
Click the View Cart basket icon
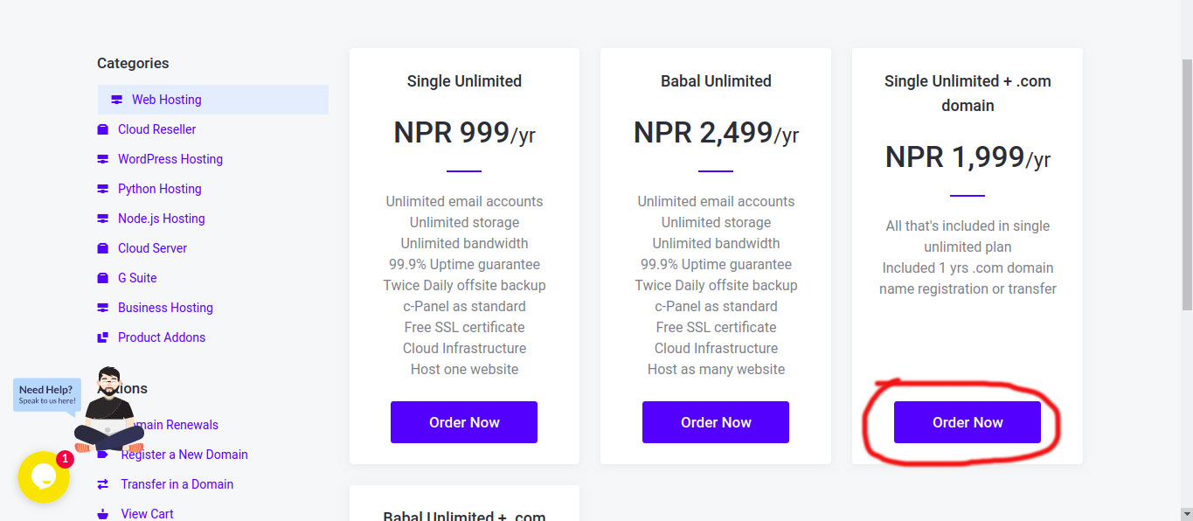pos(102,514)
